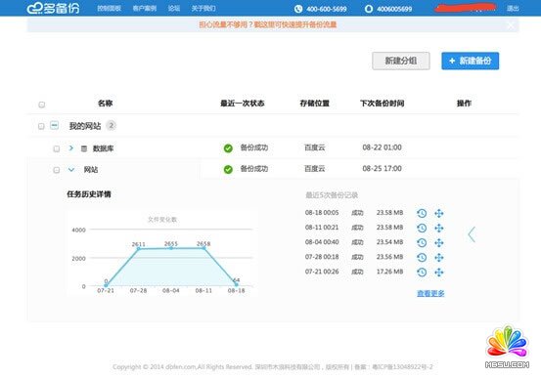Click the 17.26 MB size value
The height and width of the screenshot is (378, 541).
pyautogui.click(x=390, y=272)
